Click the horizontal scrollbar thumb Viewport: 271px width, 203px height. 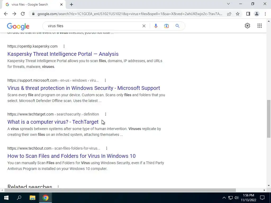click(120, 190)
